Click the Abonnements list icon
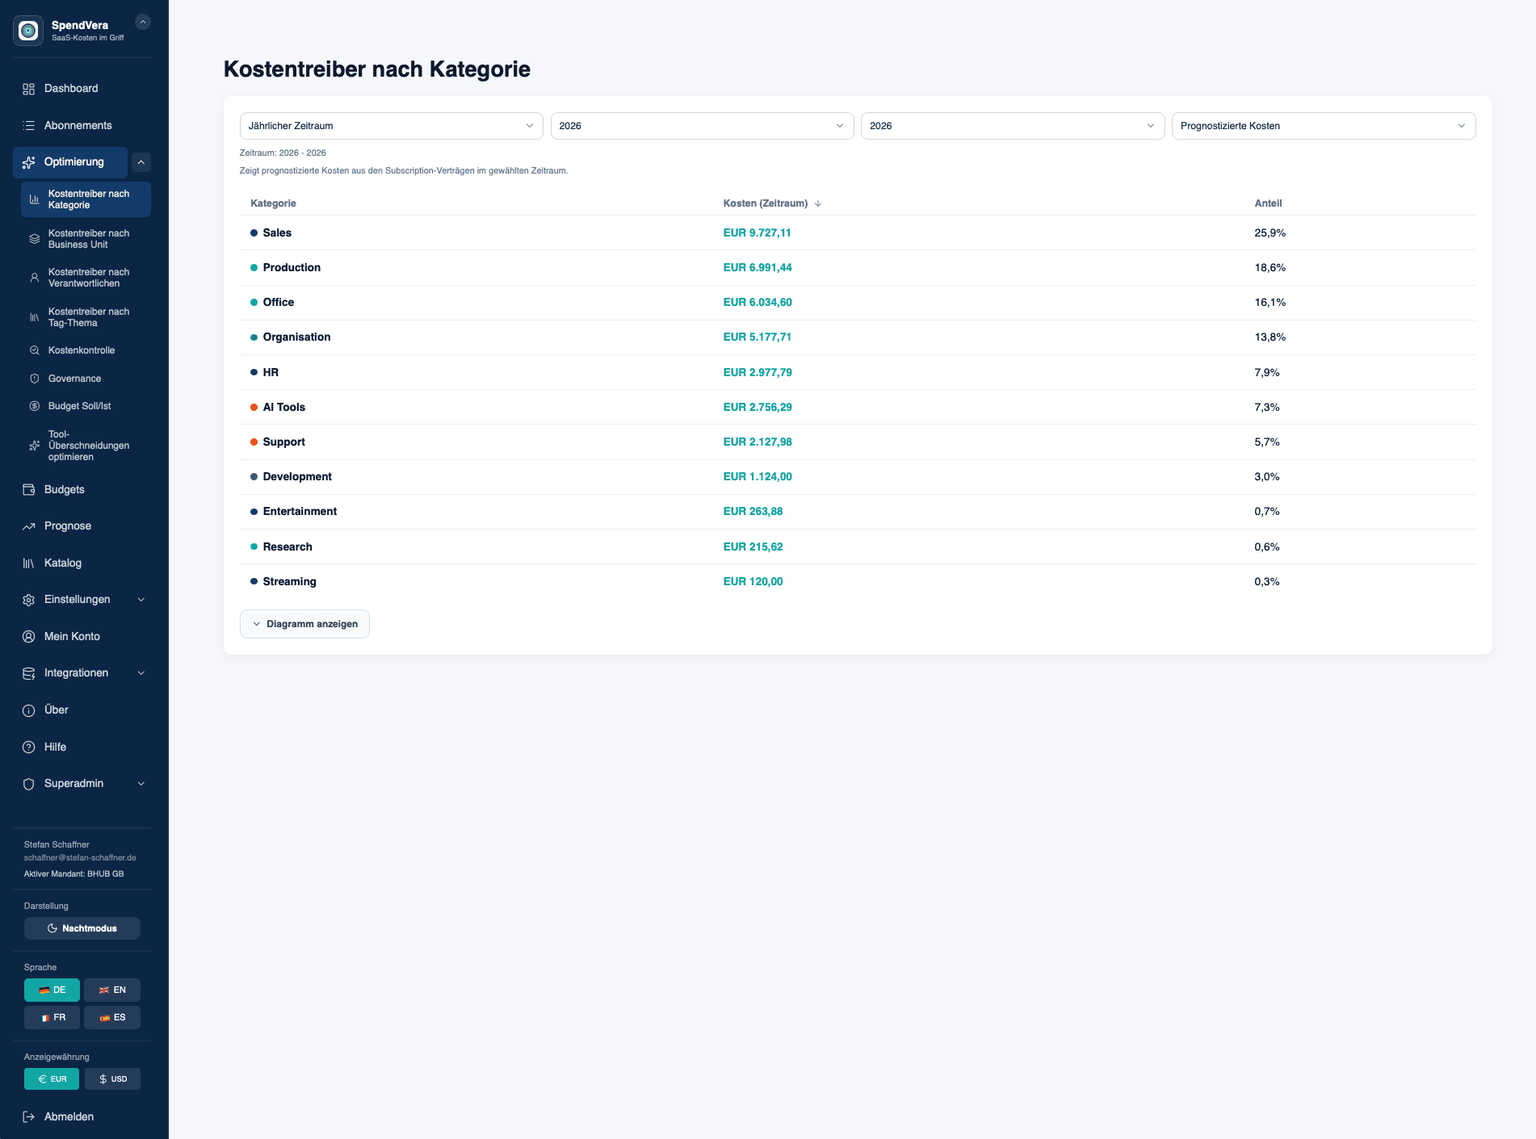1536x1139 pixels. click(29, 126)
